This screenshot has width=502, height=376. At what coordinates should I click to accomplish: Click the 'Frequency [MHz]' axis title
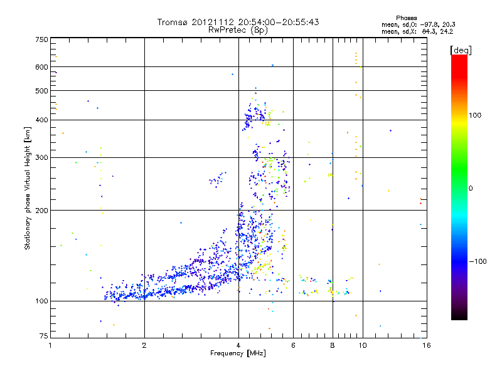(238, 353)
